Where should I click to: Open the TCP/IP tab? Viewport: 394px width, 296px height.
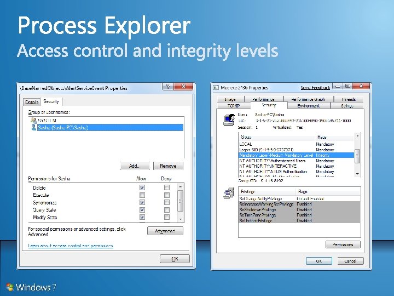click(x=234, y=106)
